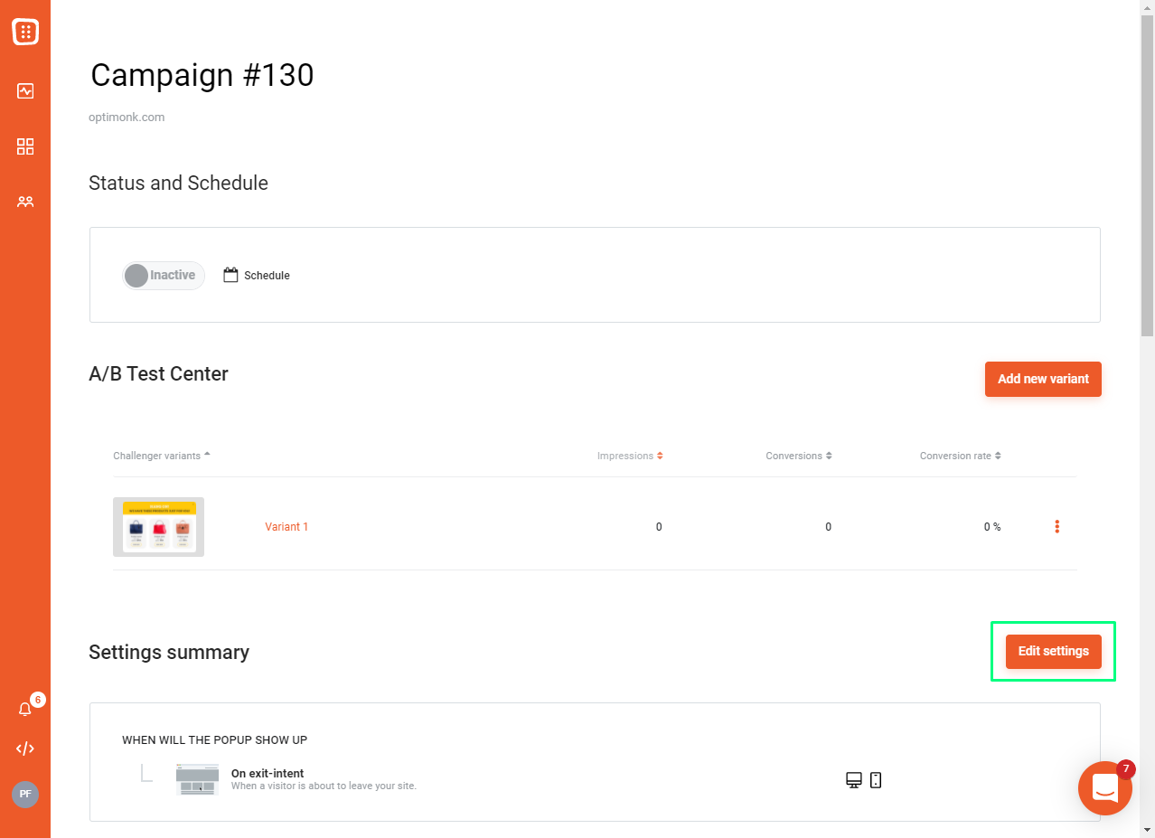The image size is (1155, 838).
Task: Open the insert code sidebar icon
Action: pos(25,749)
